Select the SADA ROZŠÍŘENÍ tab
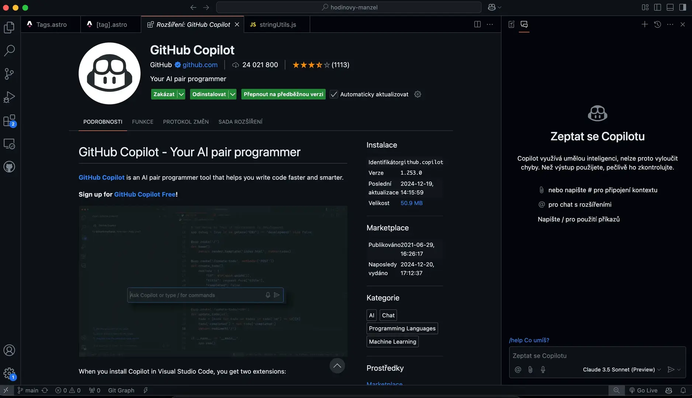The image size is (692, 398). pos(241,122)
